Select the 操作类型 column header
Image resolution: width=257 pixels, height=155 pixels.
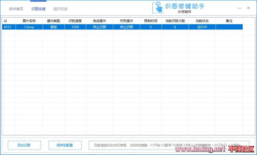(53, 21)
